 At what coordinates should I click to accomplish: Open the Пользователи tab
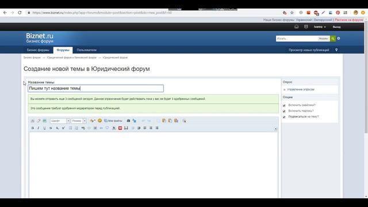click(x=87, y=50)
